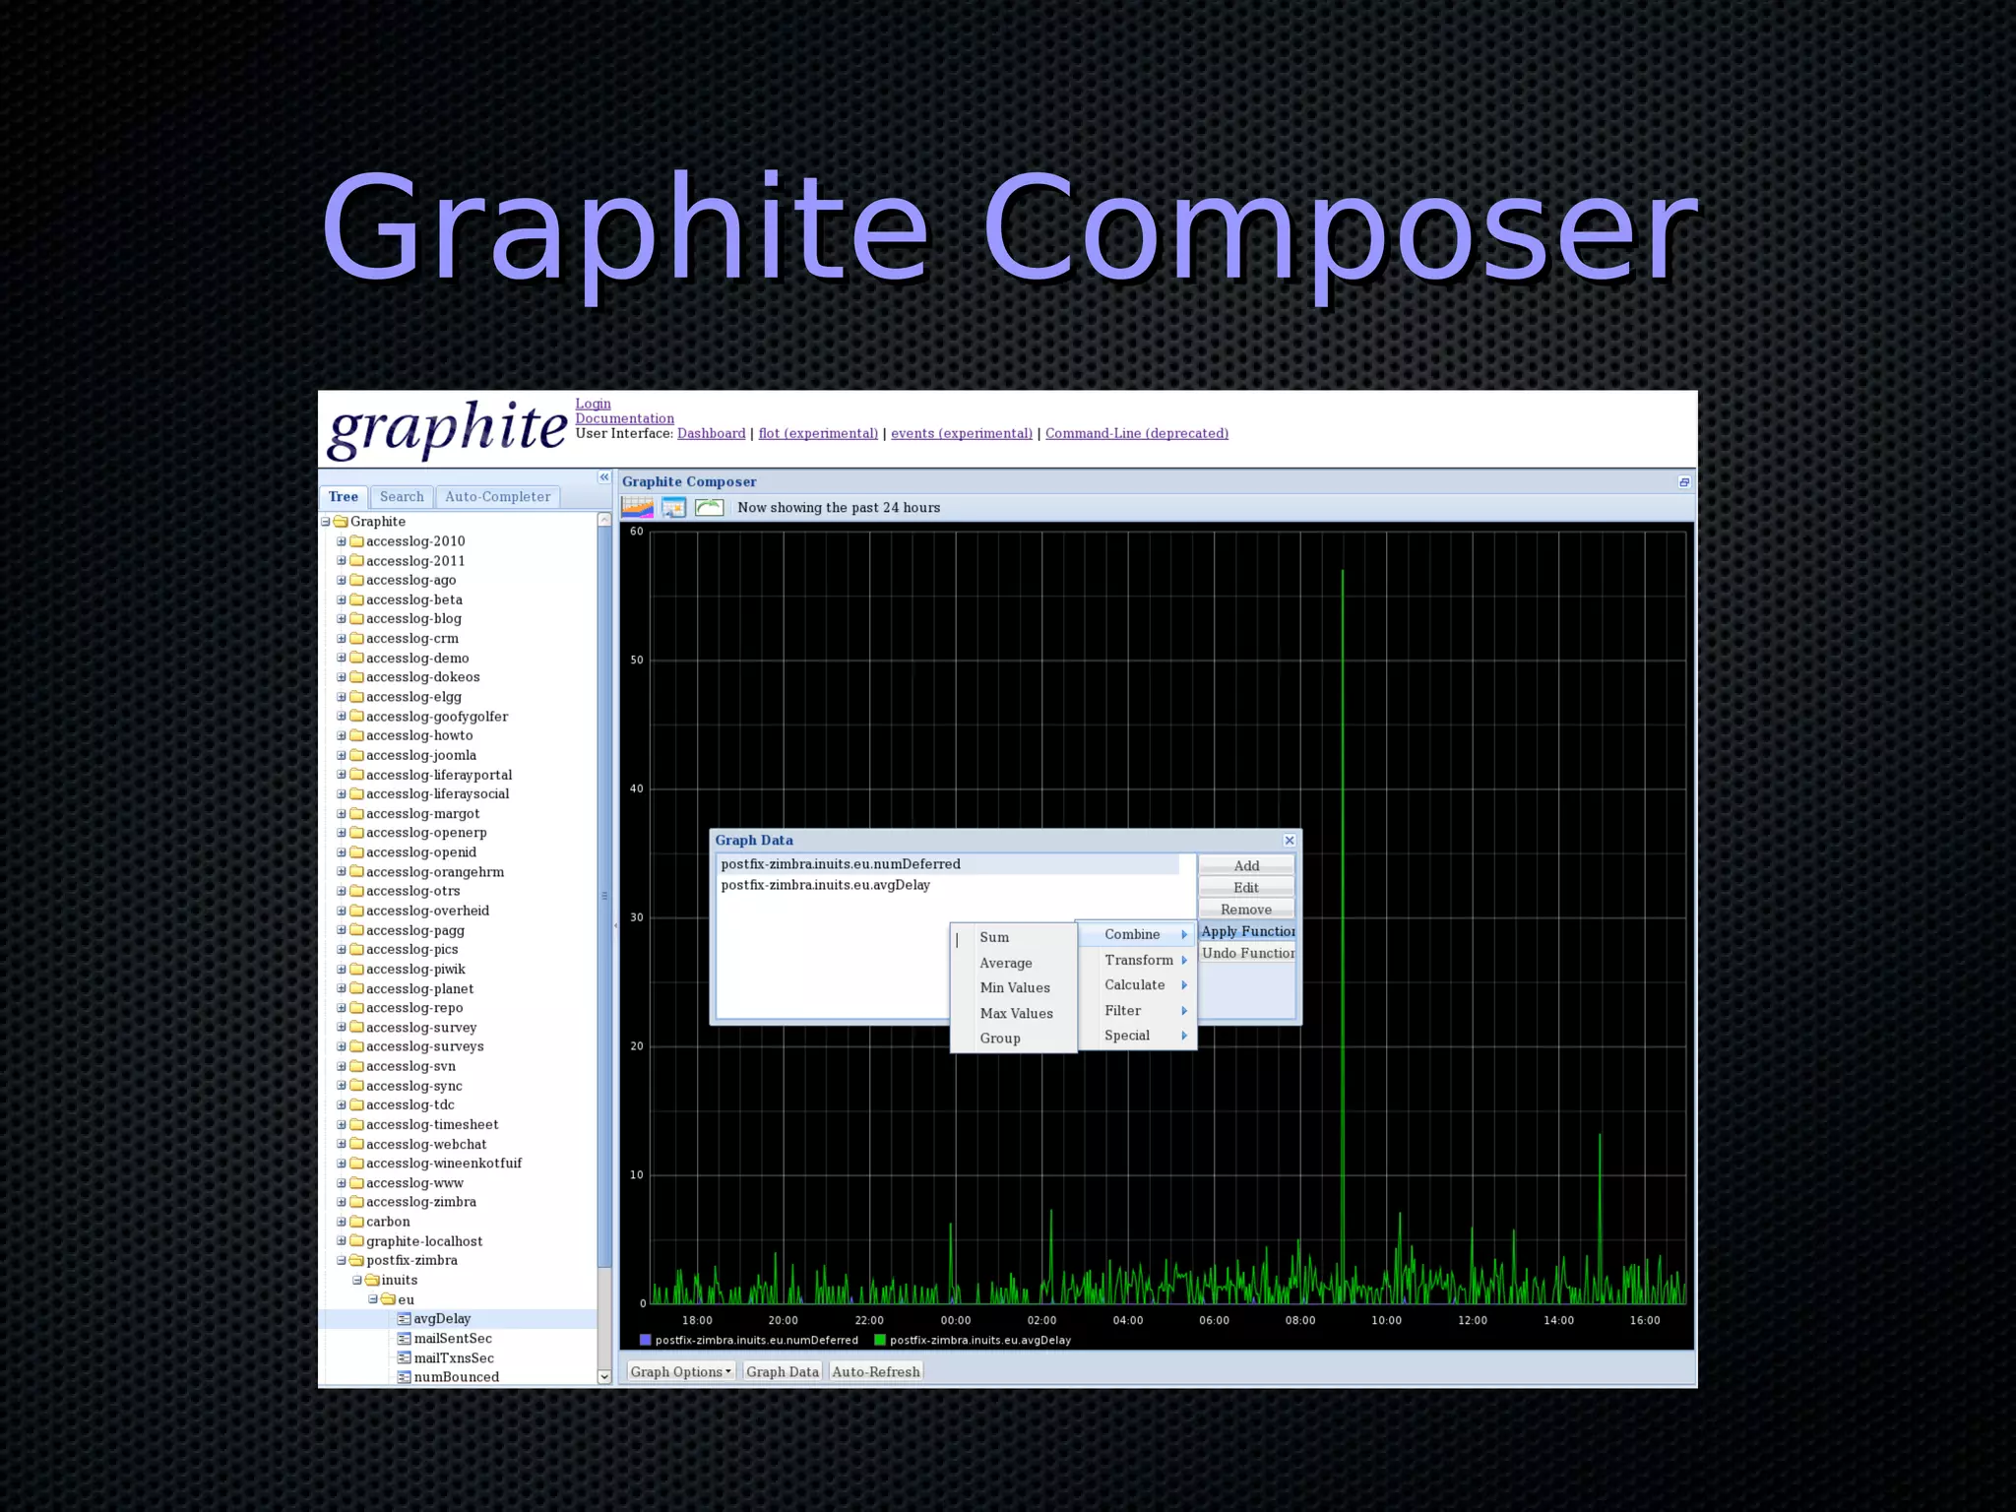Open the Graph Options dropdown
2016x1512 pixels.
[680, 1371]
